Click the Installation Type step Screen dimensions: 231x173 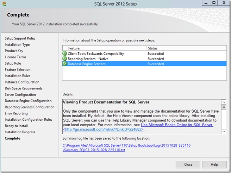[17, 45]
